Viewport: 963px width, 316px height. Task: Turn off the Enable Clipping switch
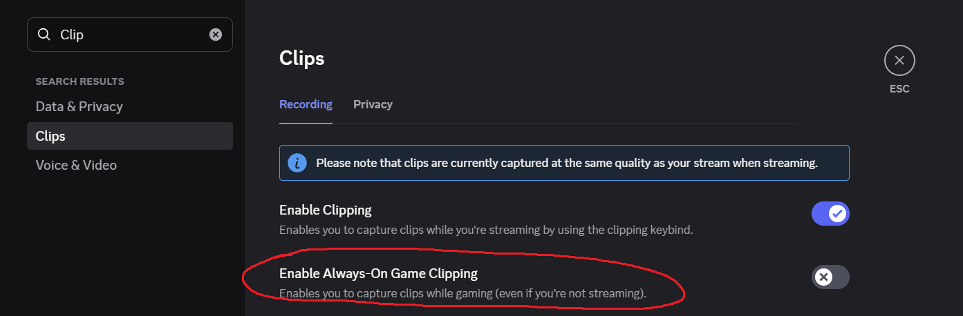(830, 214)
